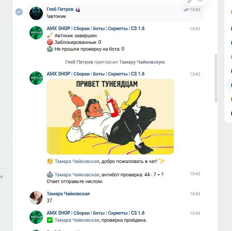Open AMX SHOP avatar beside проверка пройдена
Screen dimensions: 232x231
36,217
